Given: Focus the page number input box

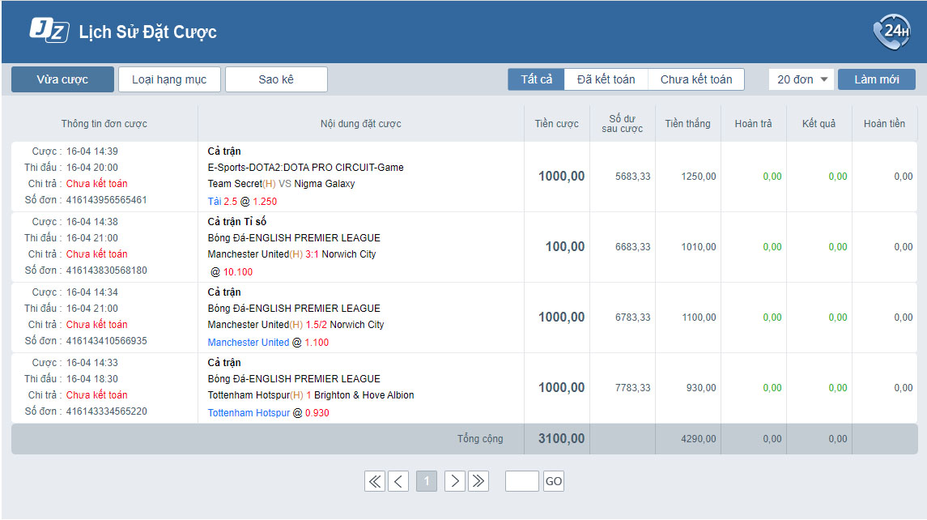Looking at the screenshot, I should click(x=522, y=481).
